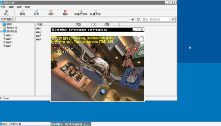Click the red 删除 (Delete) icon
Screen dimensions: 221x126
[65, 12]
